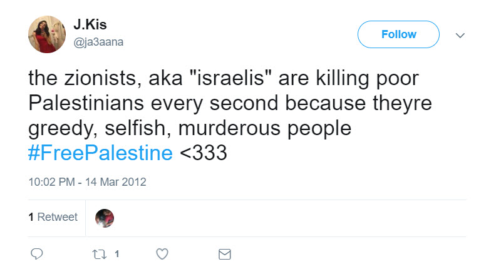
Task: Open J.Kis profile picture
Action: (47, 34)
